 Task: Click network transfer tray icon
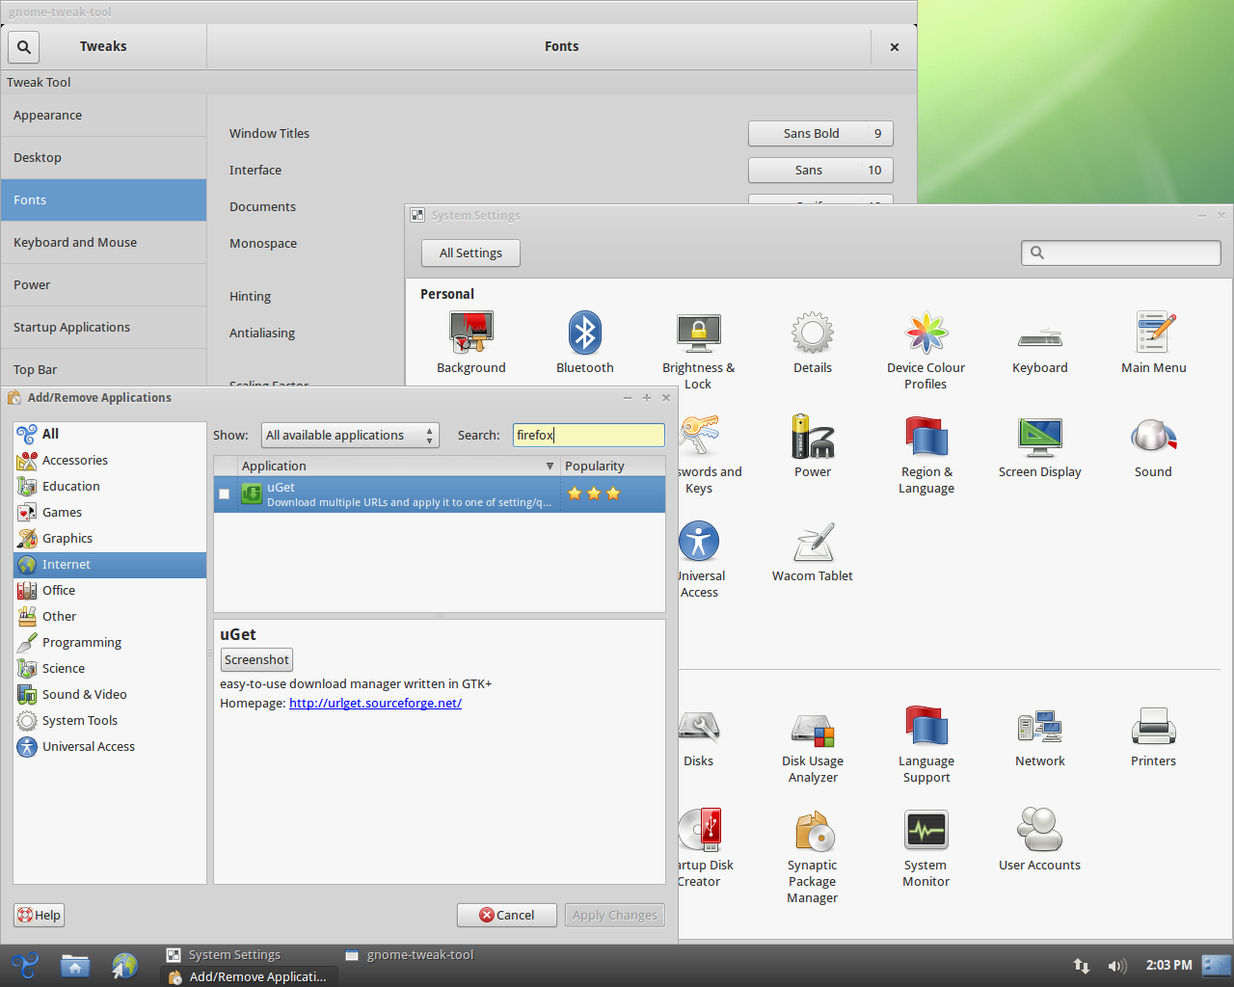1082,966
